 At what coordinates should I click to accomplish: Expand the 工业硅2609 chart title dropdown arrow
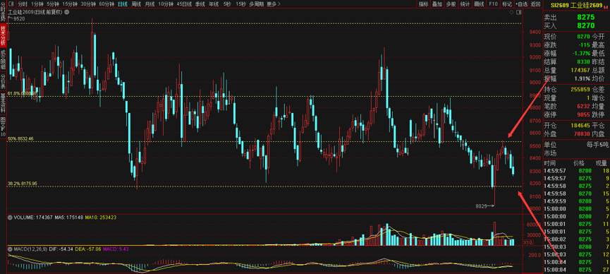coord(67,13)
